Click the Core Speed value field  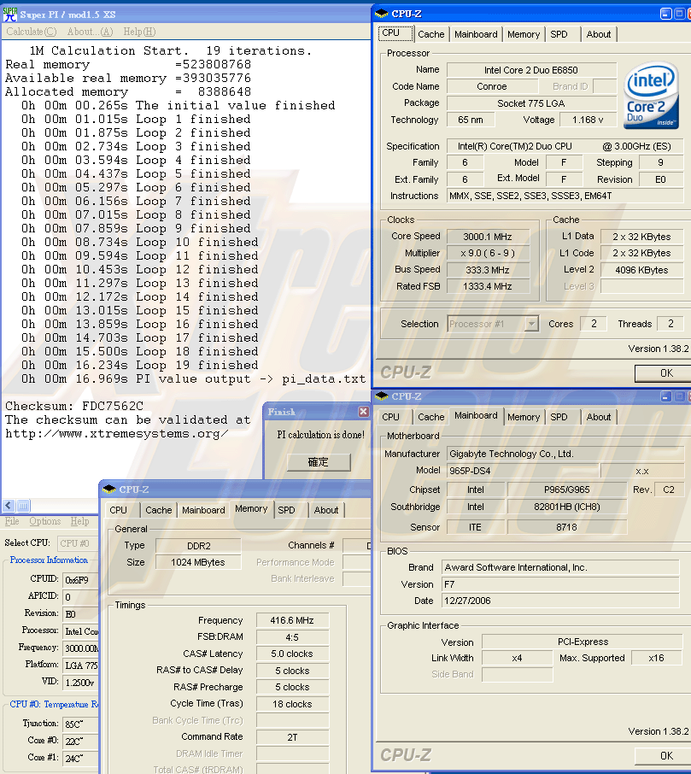[x=488, y=237]
